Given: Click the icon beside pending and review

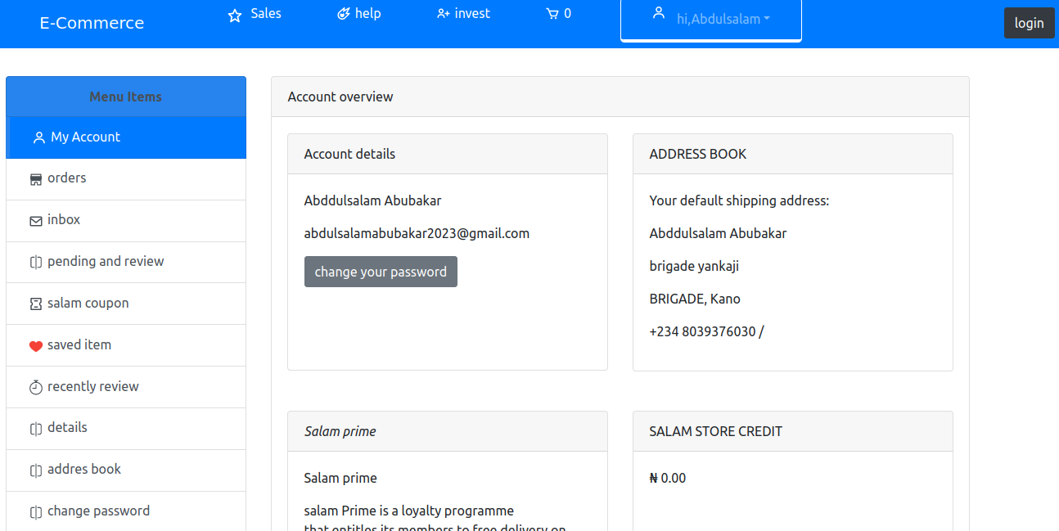Looking at the screenshot, I should pyautogui.click(x=36, y=263).
